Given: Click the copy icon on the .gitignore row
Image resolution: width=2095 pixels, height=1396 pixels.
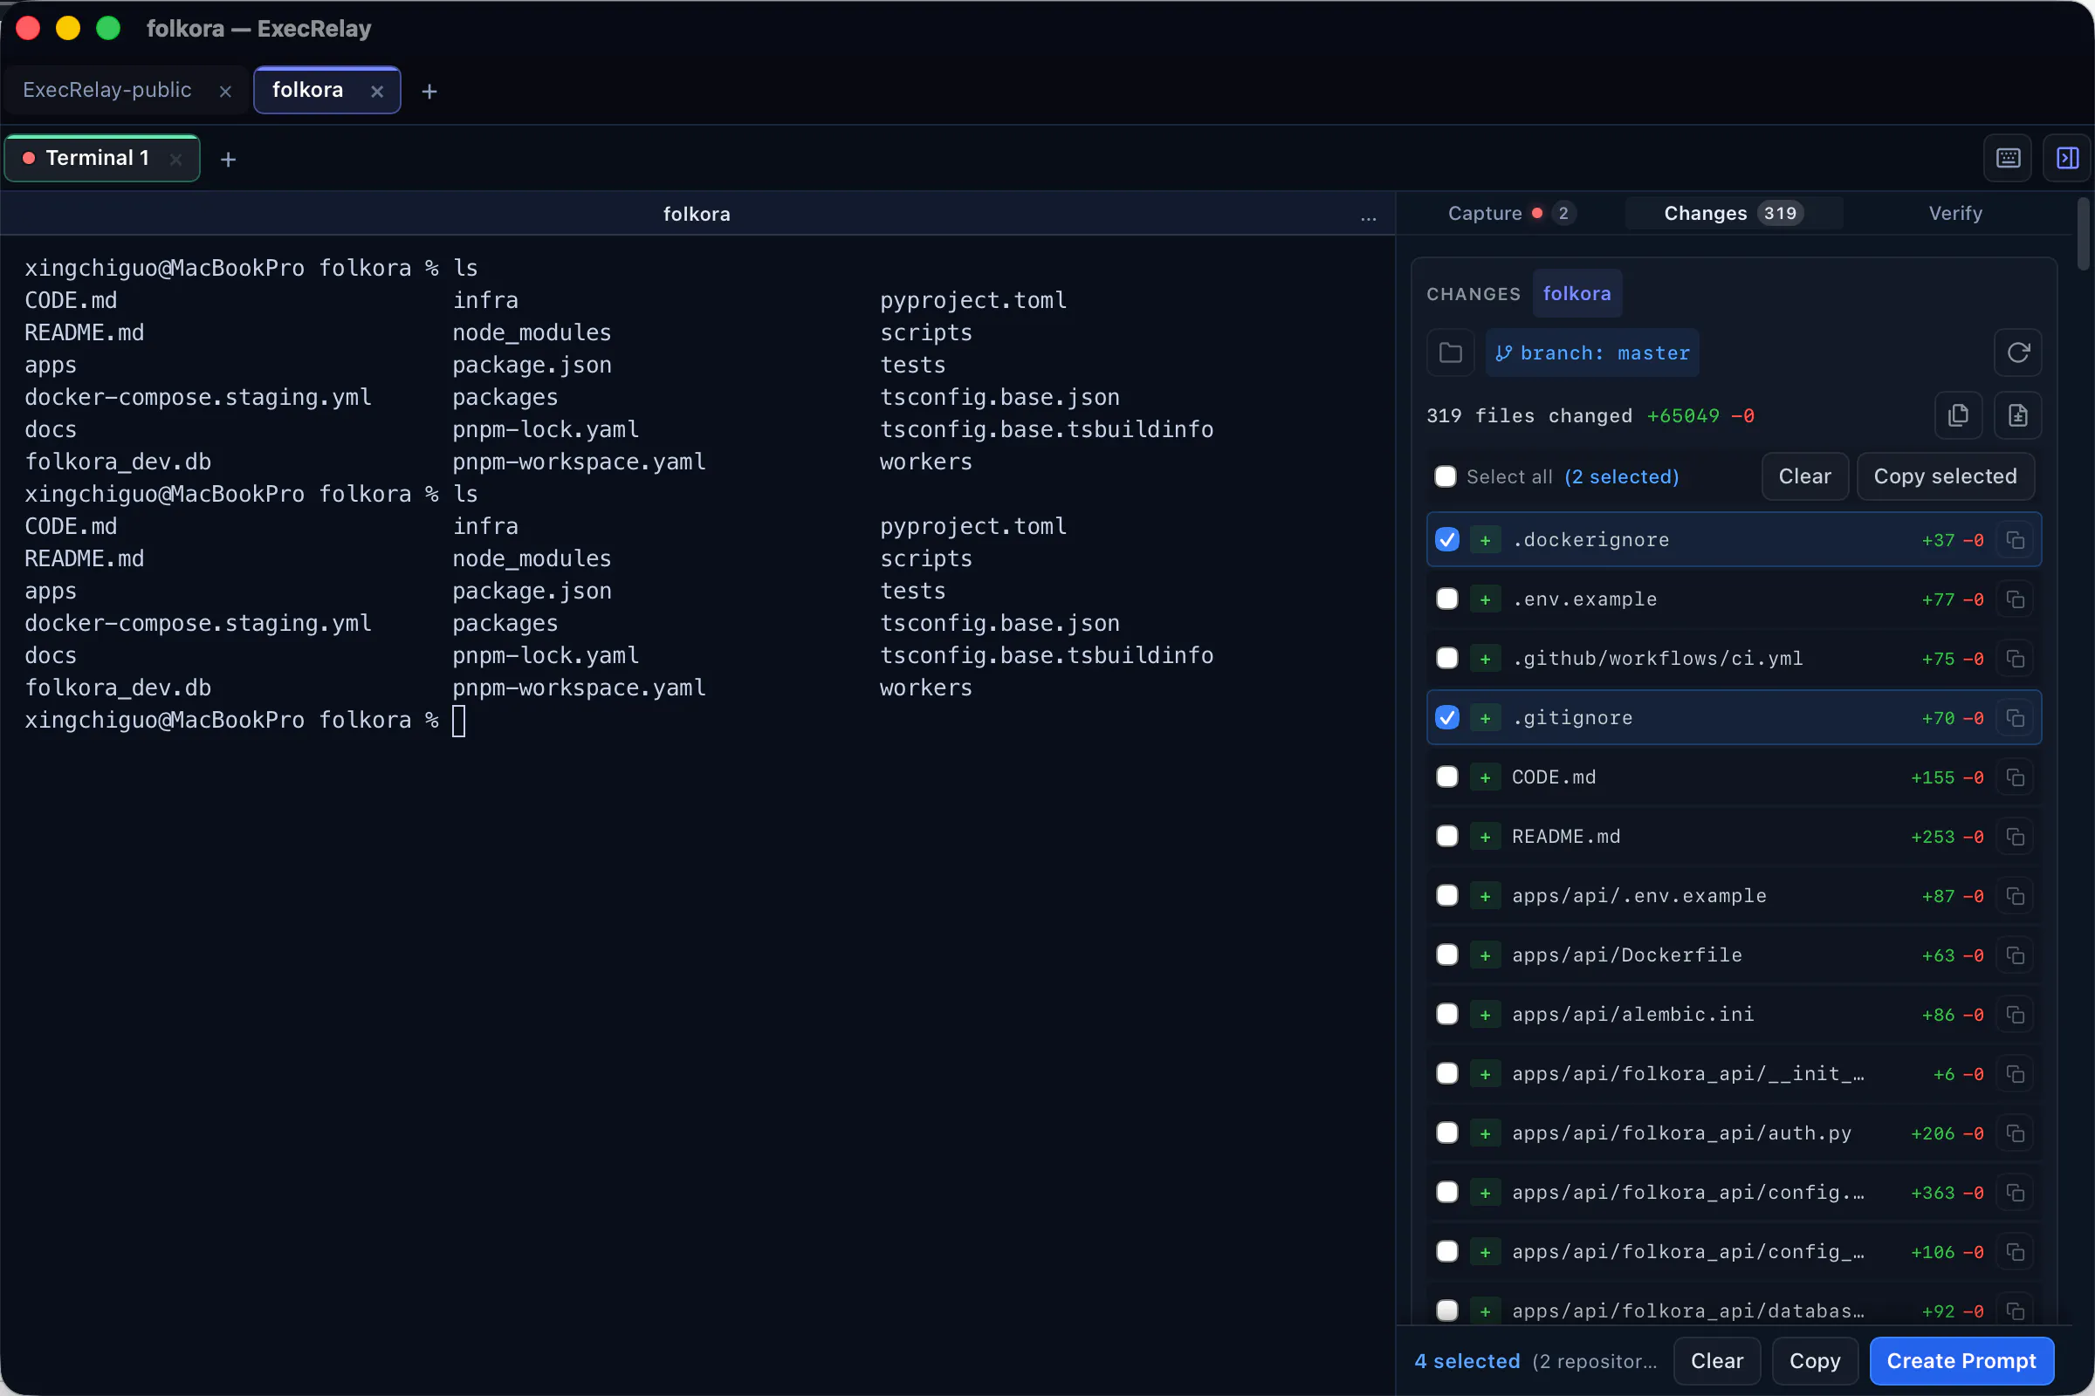Looking at the screenshot, I should coord(2015,718).
